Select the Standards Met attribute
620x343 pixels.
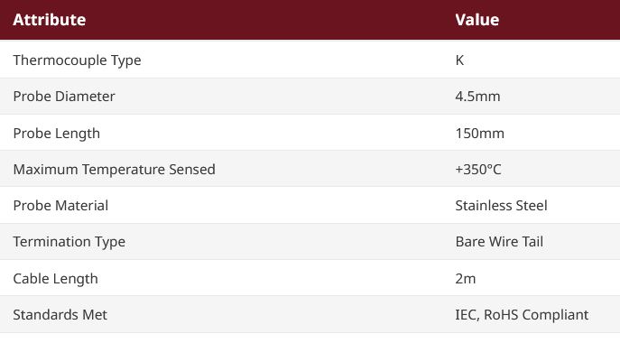60,315
